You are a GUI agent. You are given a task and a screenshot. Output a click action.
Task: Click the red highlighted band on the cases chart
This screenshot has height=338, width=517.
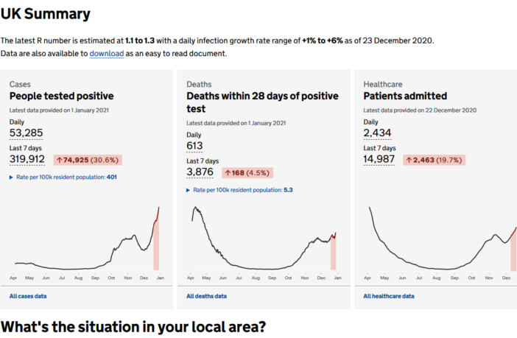pos(156,247)
